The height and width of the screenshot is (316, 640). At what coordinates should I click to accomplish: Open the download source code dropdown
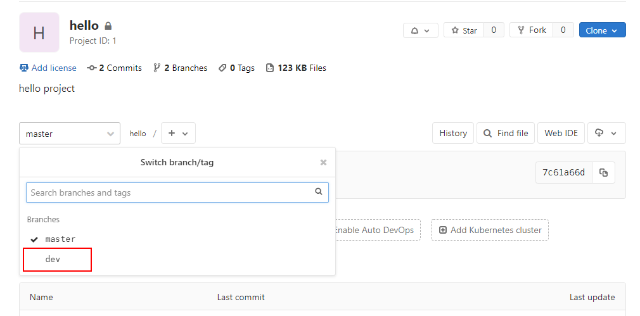pyautogui.click(x=606, y=133)
